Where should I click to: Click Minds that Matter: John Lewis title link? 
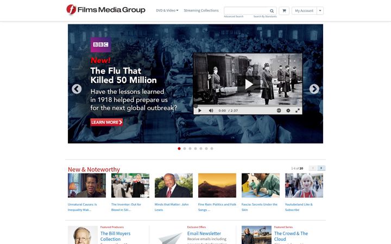click(172, 207)
